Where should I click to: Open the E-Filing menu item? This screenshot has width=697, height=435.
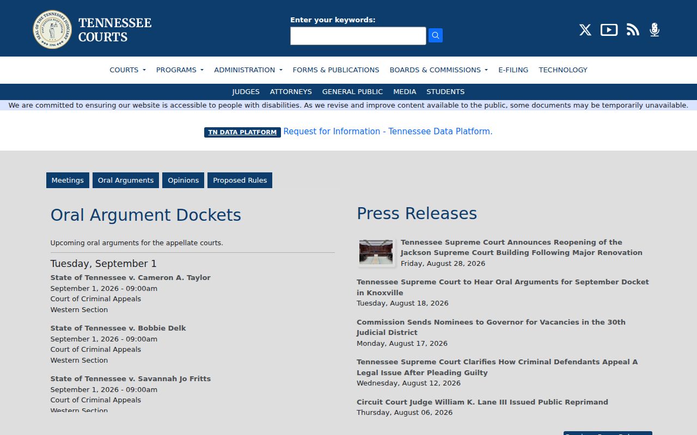pos(513,70)
